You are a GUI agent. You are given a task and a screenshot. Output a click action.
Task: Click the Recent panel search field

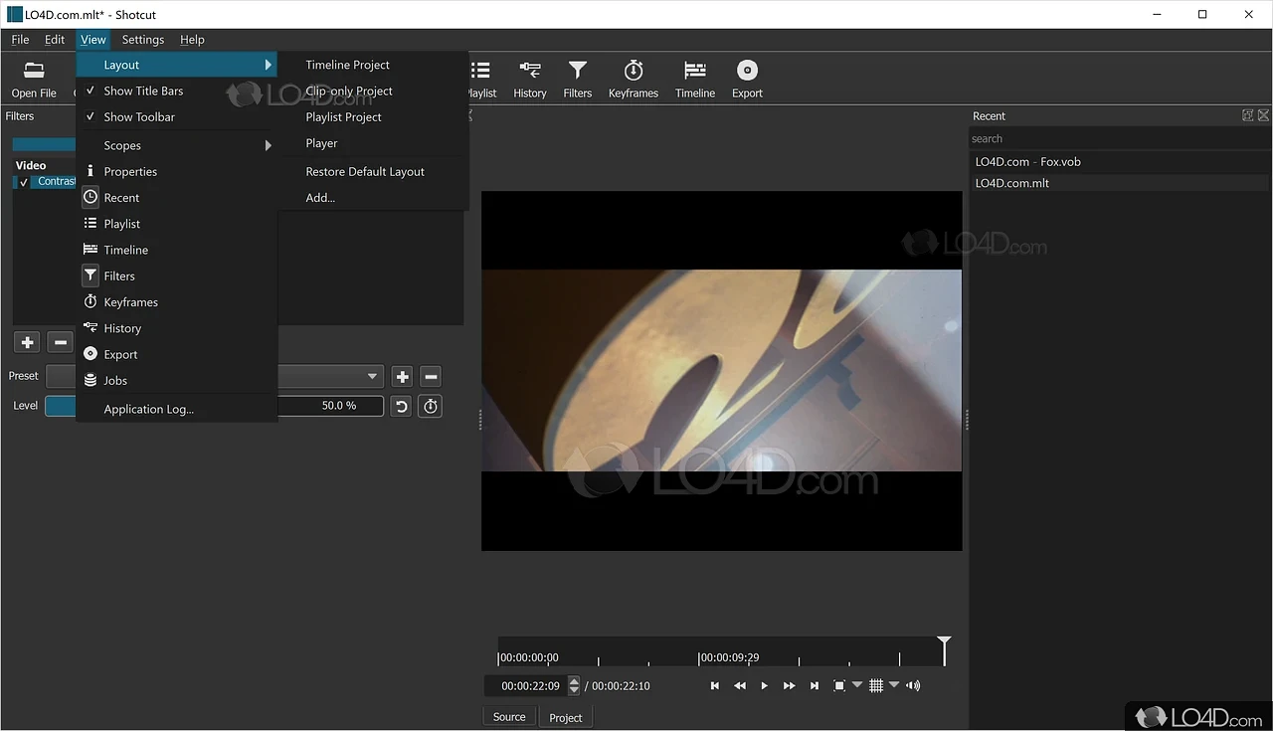pos(1094,138)
